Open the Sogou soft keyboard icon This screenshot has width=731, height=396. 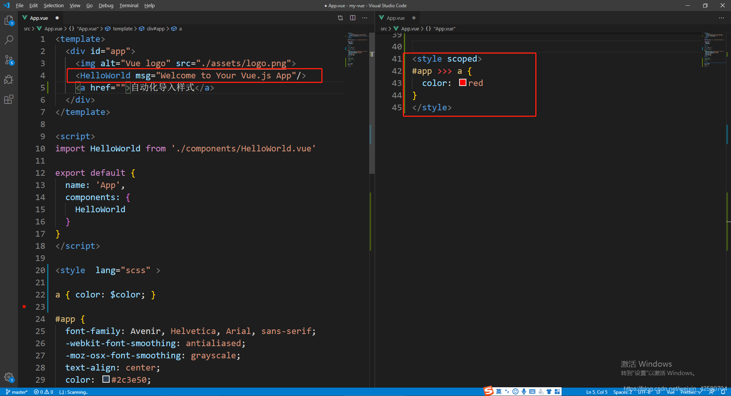532,391
